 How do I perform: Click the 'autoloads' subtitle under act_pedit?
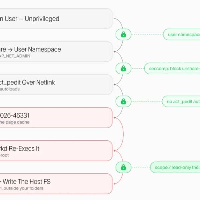tap(10, 89)
